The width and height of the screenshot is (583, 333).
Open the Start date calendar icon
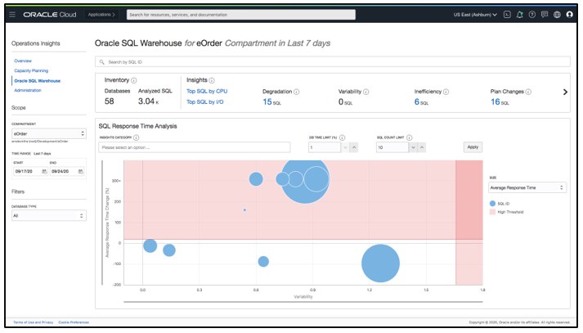[44, 171]
